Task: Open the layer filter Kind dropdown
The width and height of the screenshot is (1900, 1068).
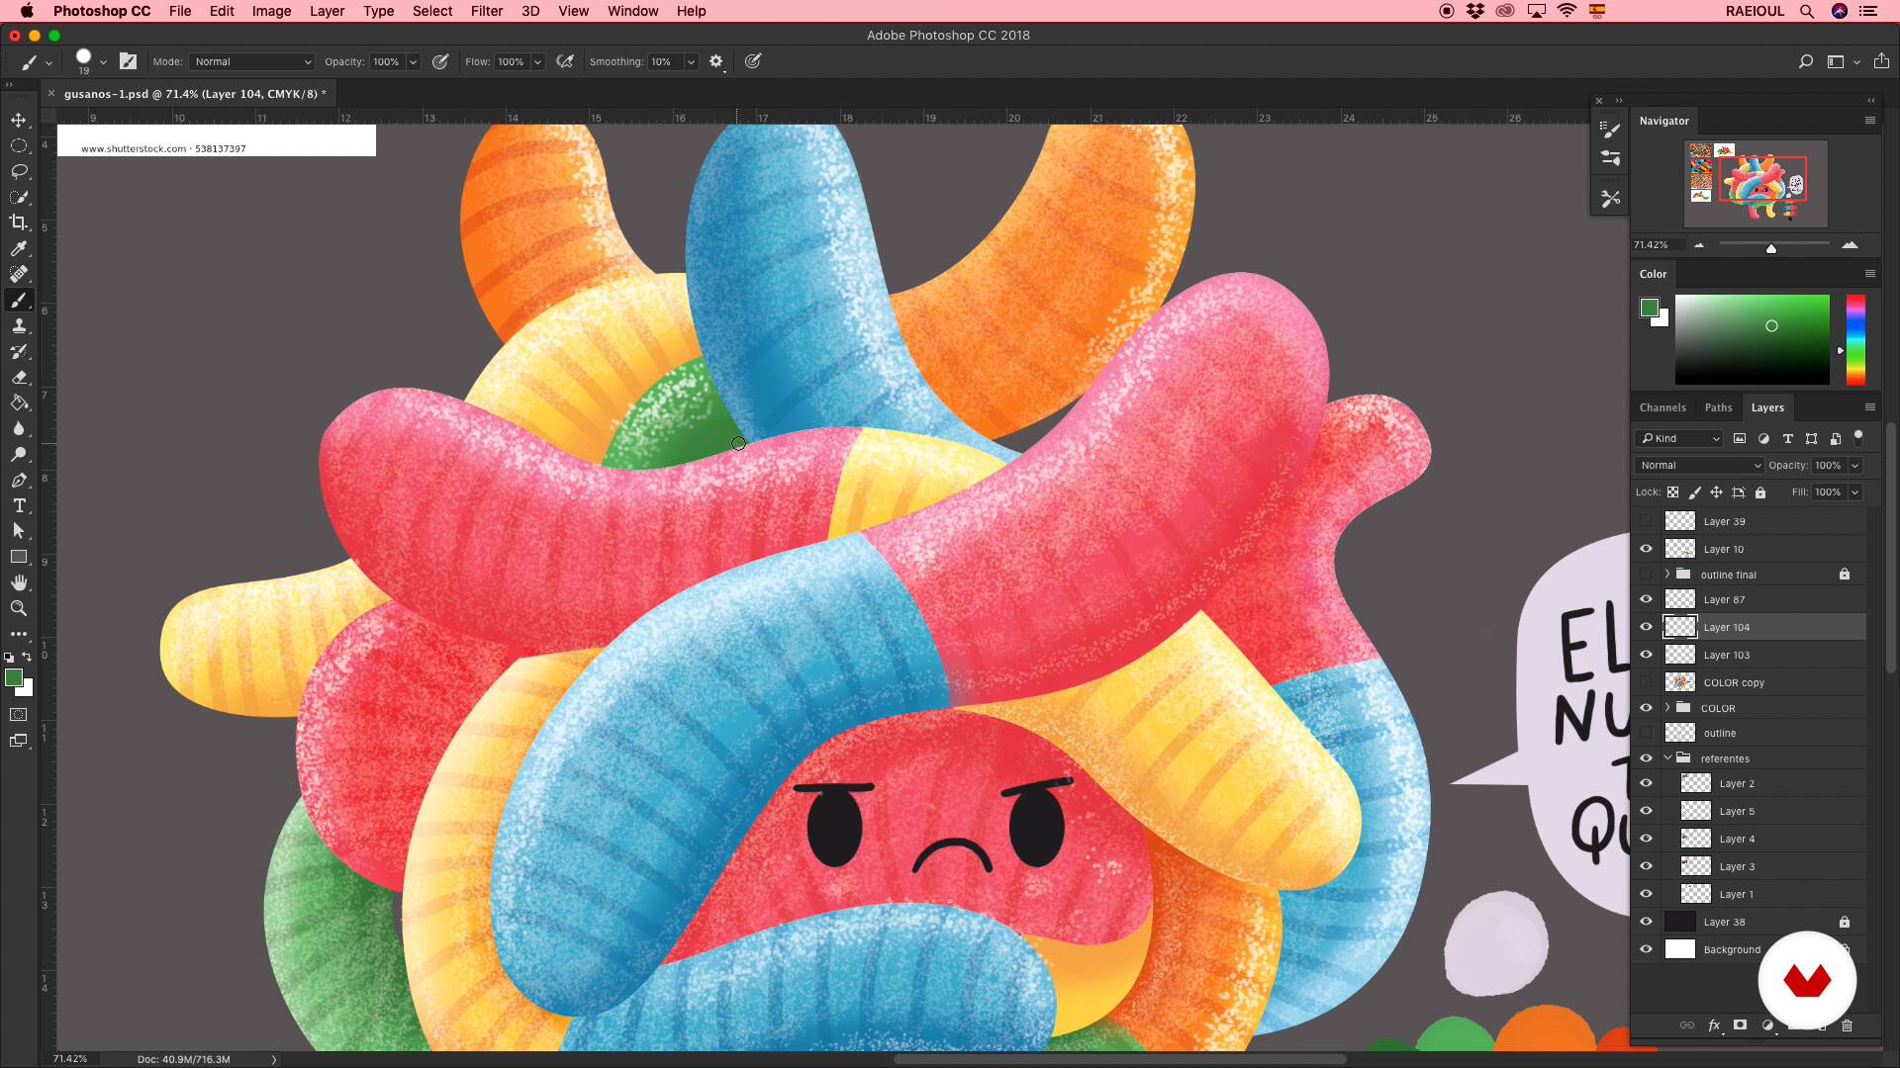Action: click(x=1679, y=439)
